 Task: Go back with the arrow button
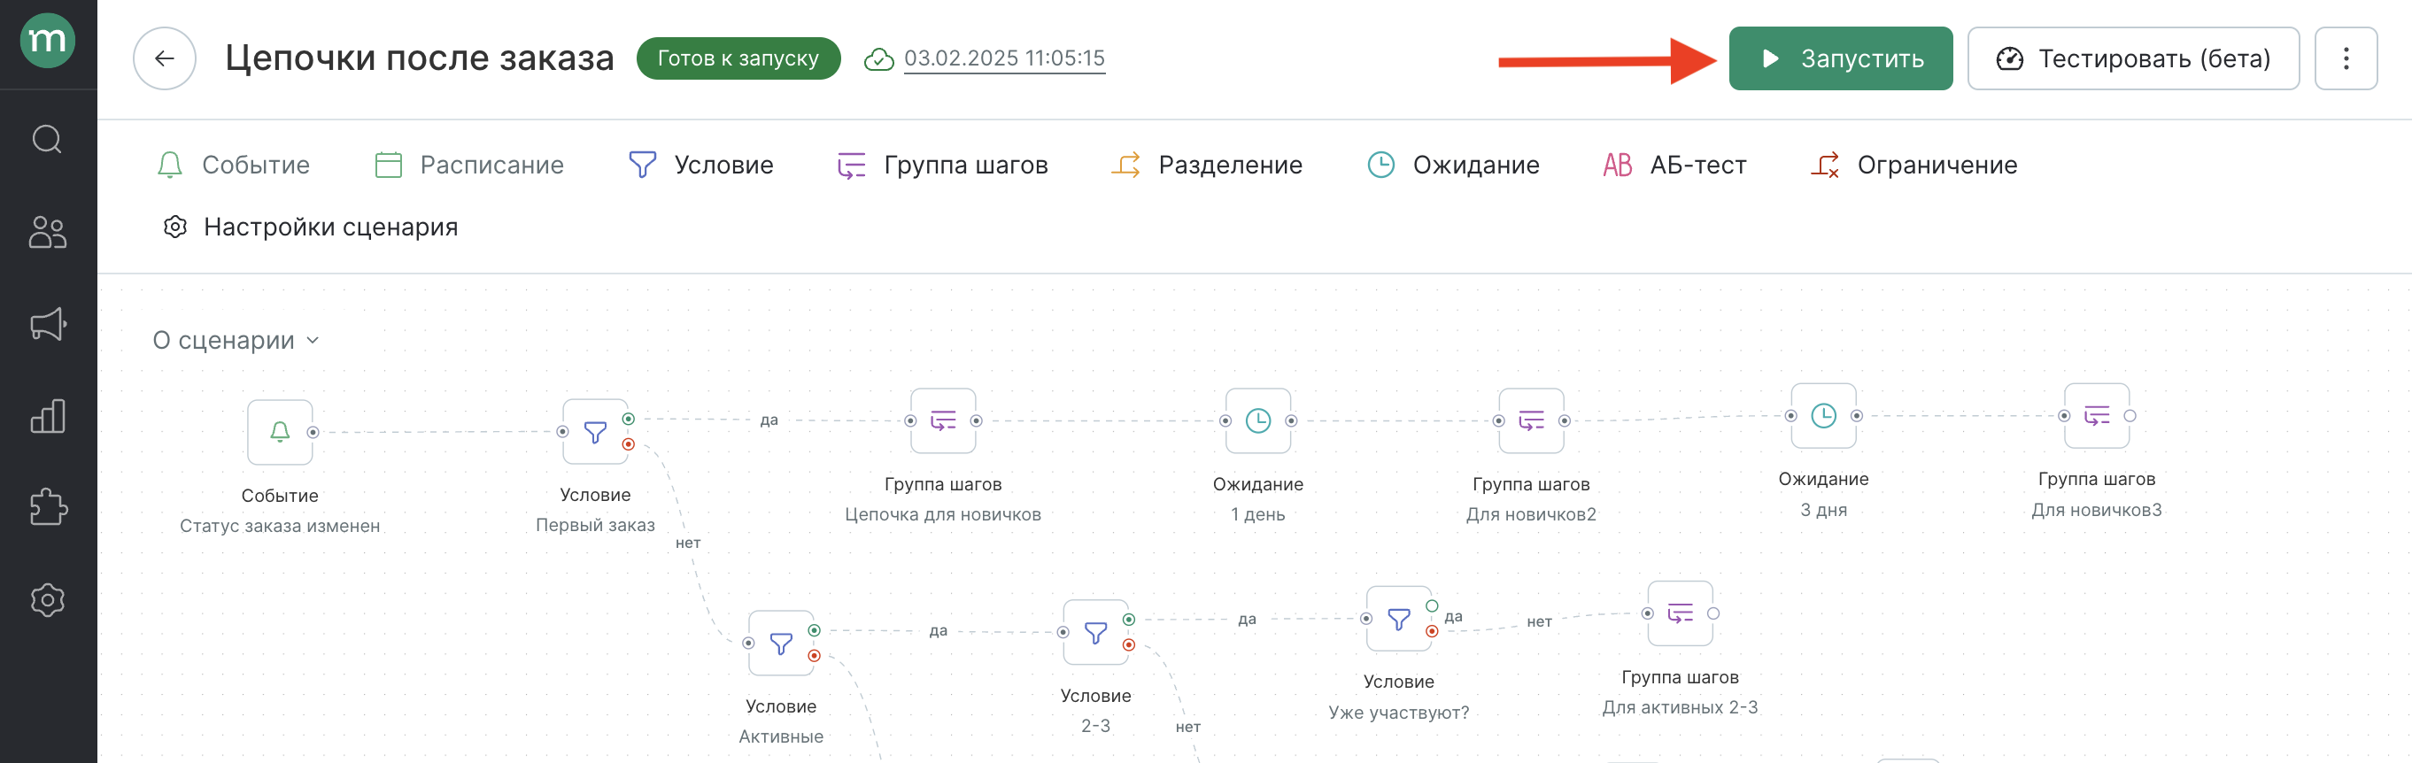165,58
